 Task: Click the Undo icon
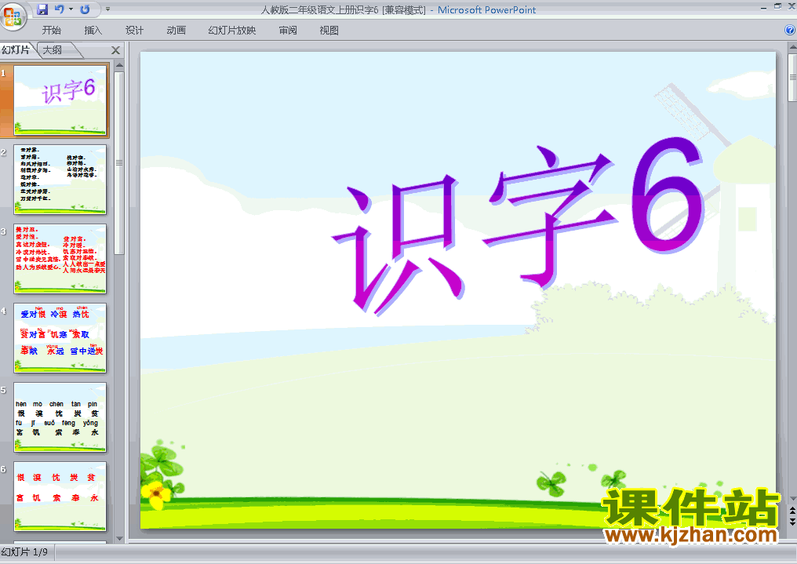59,9
